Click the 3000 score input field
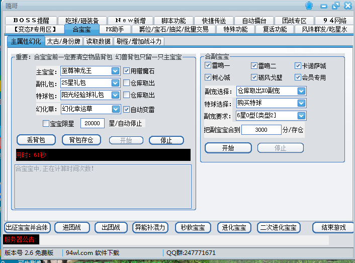This screenshot has height=263, width=355. tap(260, 130)
